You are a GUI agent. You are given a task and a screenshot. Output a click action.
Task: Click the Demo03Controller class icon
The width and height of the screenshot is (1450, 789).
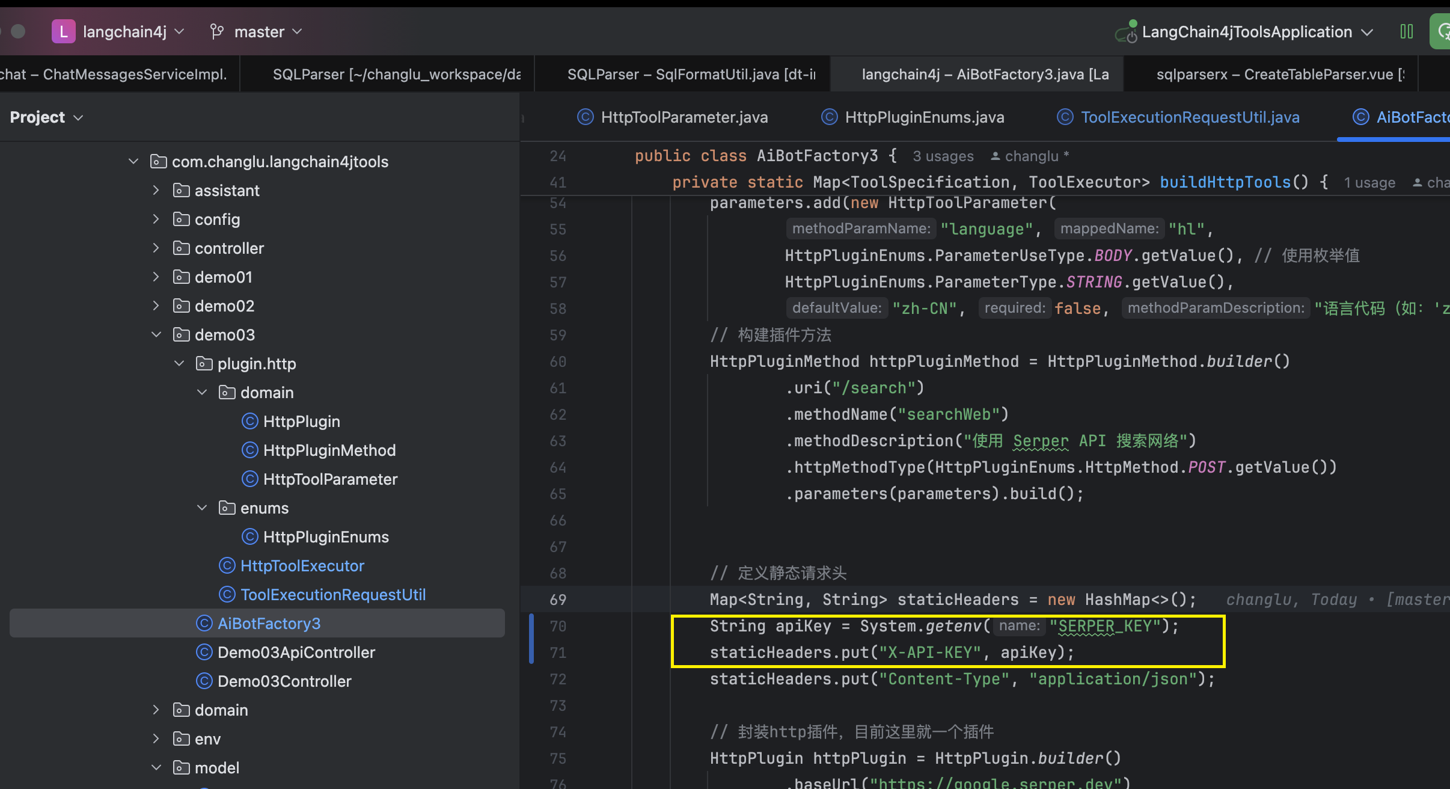pyautogui.click(x=204, y=681)
